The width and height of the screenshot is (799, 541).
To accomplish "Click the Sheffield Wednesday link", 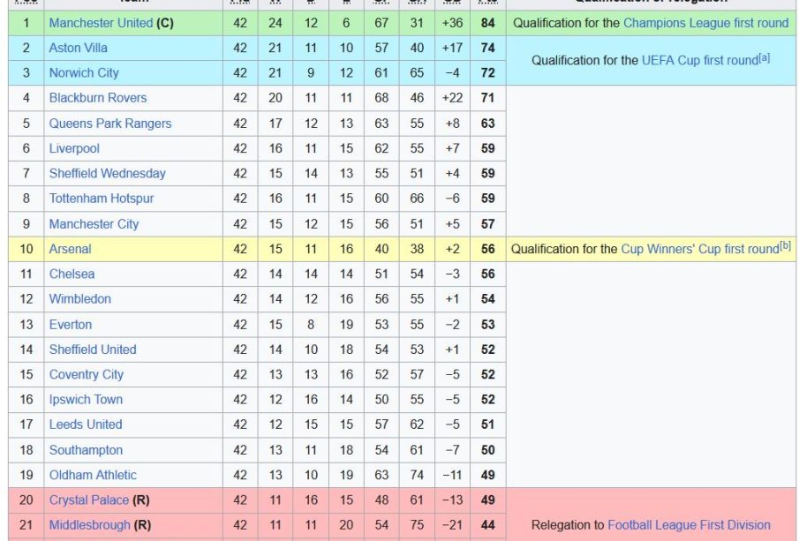I will click(x=107, y=173).
